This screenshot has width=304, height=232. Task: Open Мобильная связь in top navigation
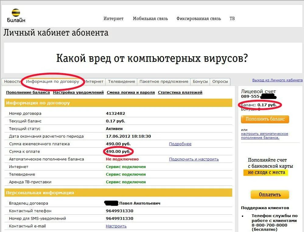point(150,19)
